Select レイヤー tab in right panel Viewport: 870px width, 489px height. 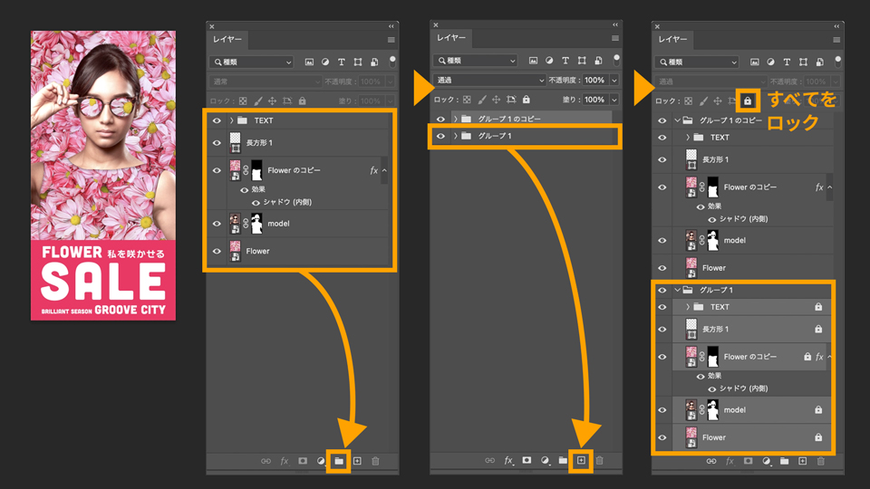672,39
